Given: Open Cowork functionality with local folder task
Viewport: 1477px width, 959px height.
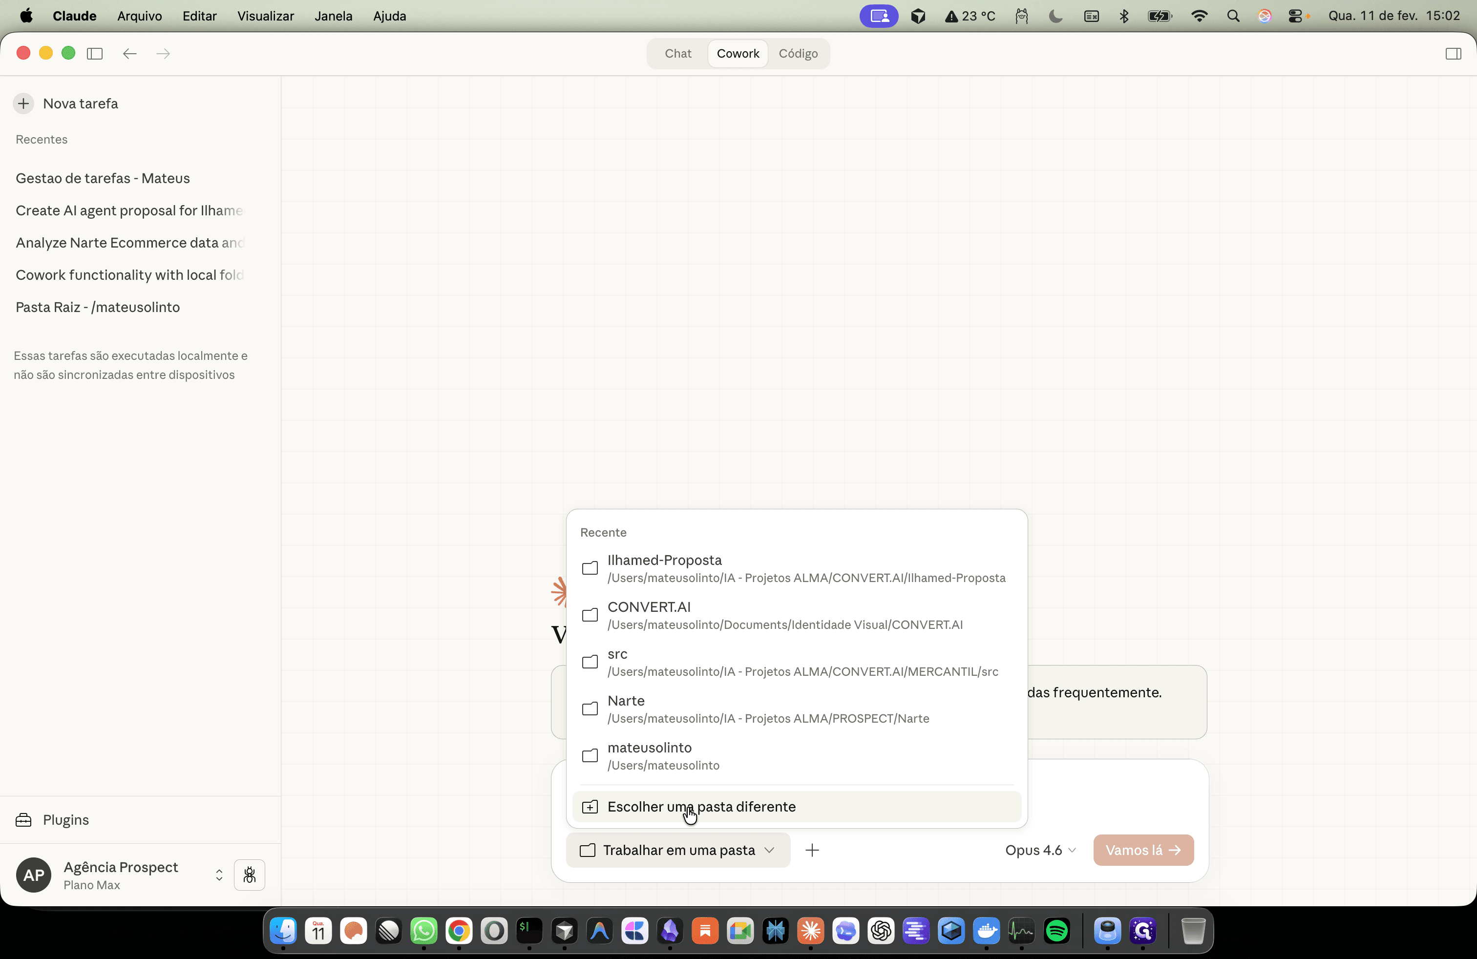Looking at the screenshot, I should [x=130, y=275].
